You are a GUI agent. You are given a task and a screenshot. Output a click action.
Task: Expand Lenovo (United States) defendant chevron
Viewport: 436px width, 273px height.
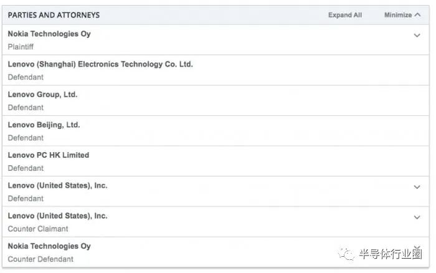[x=417, y=187]
